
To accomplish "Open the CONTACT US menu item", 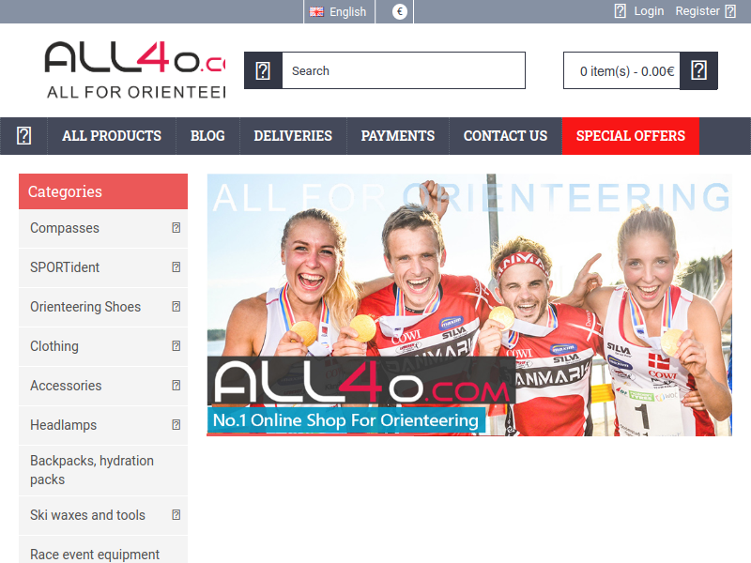I will (x=505, y=136).
